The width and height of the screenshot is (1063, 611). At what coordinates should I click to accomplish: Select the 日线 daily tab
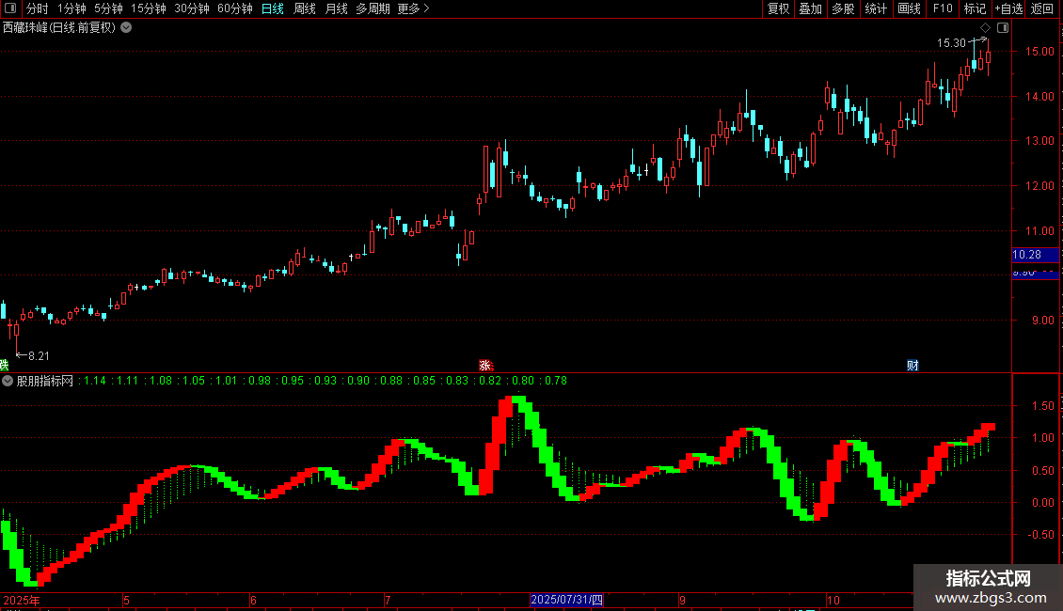(x=273, y=8)
